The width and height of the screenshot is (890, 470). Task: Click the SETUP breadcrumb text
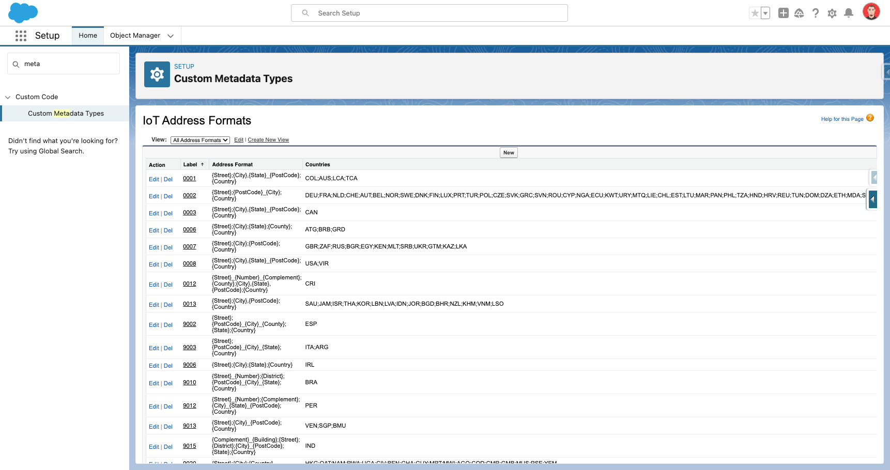pyautogui.click(x=184, y=67)
